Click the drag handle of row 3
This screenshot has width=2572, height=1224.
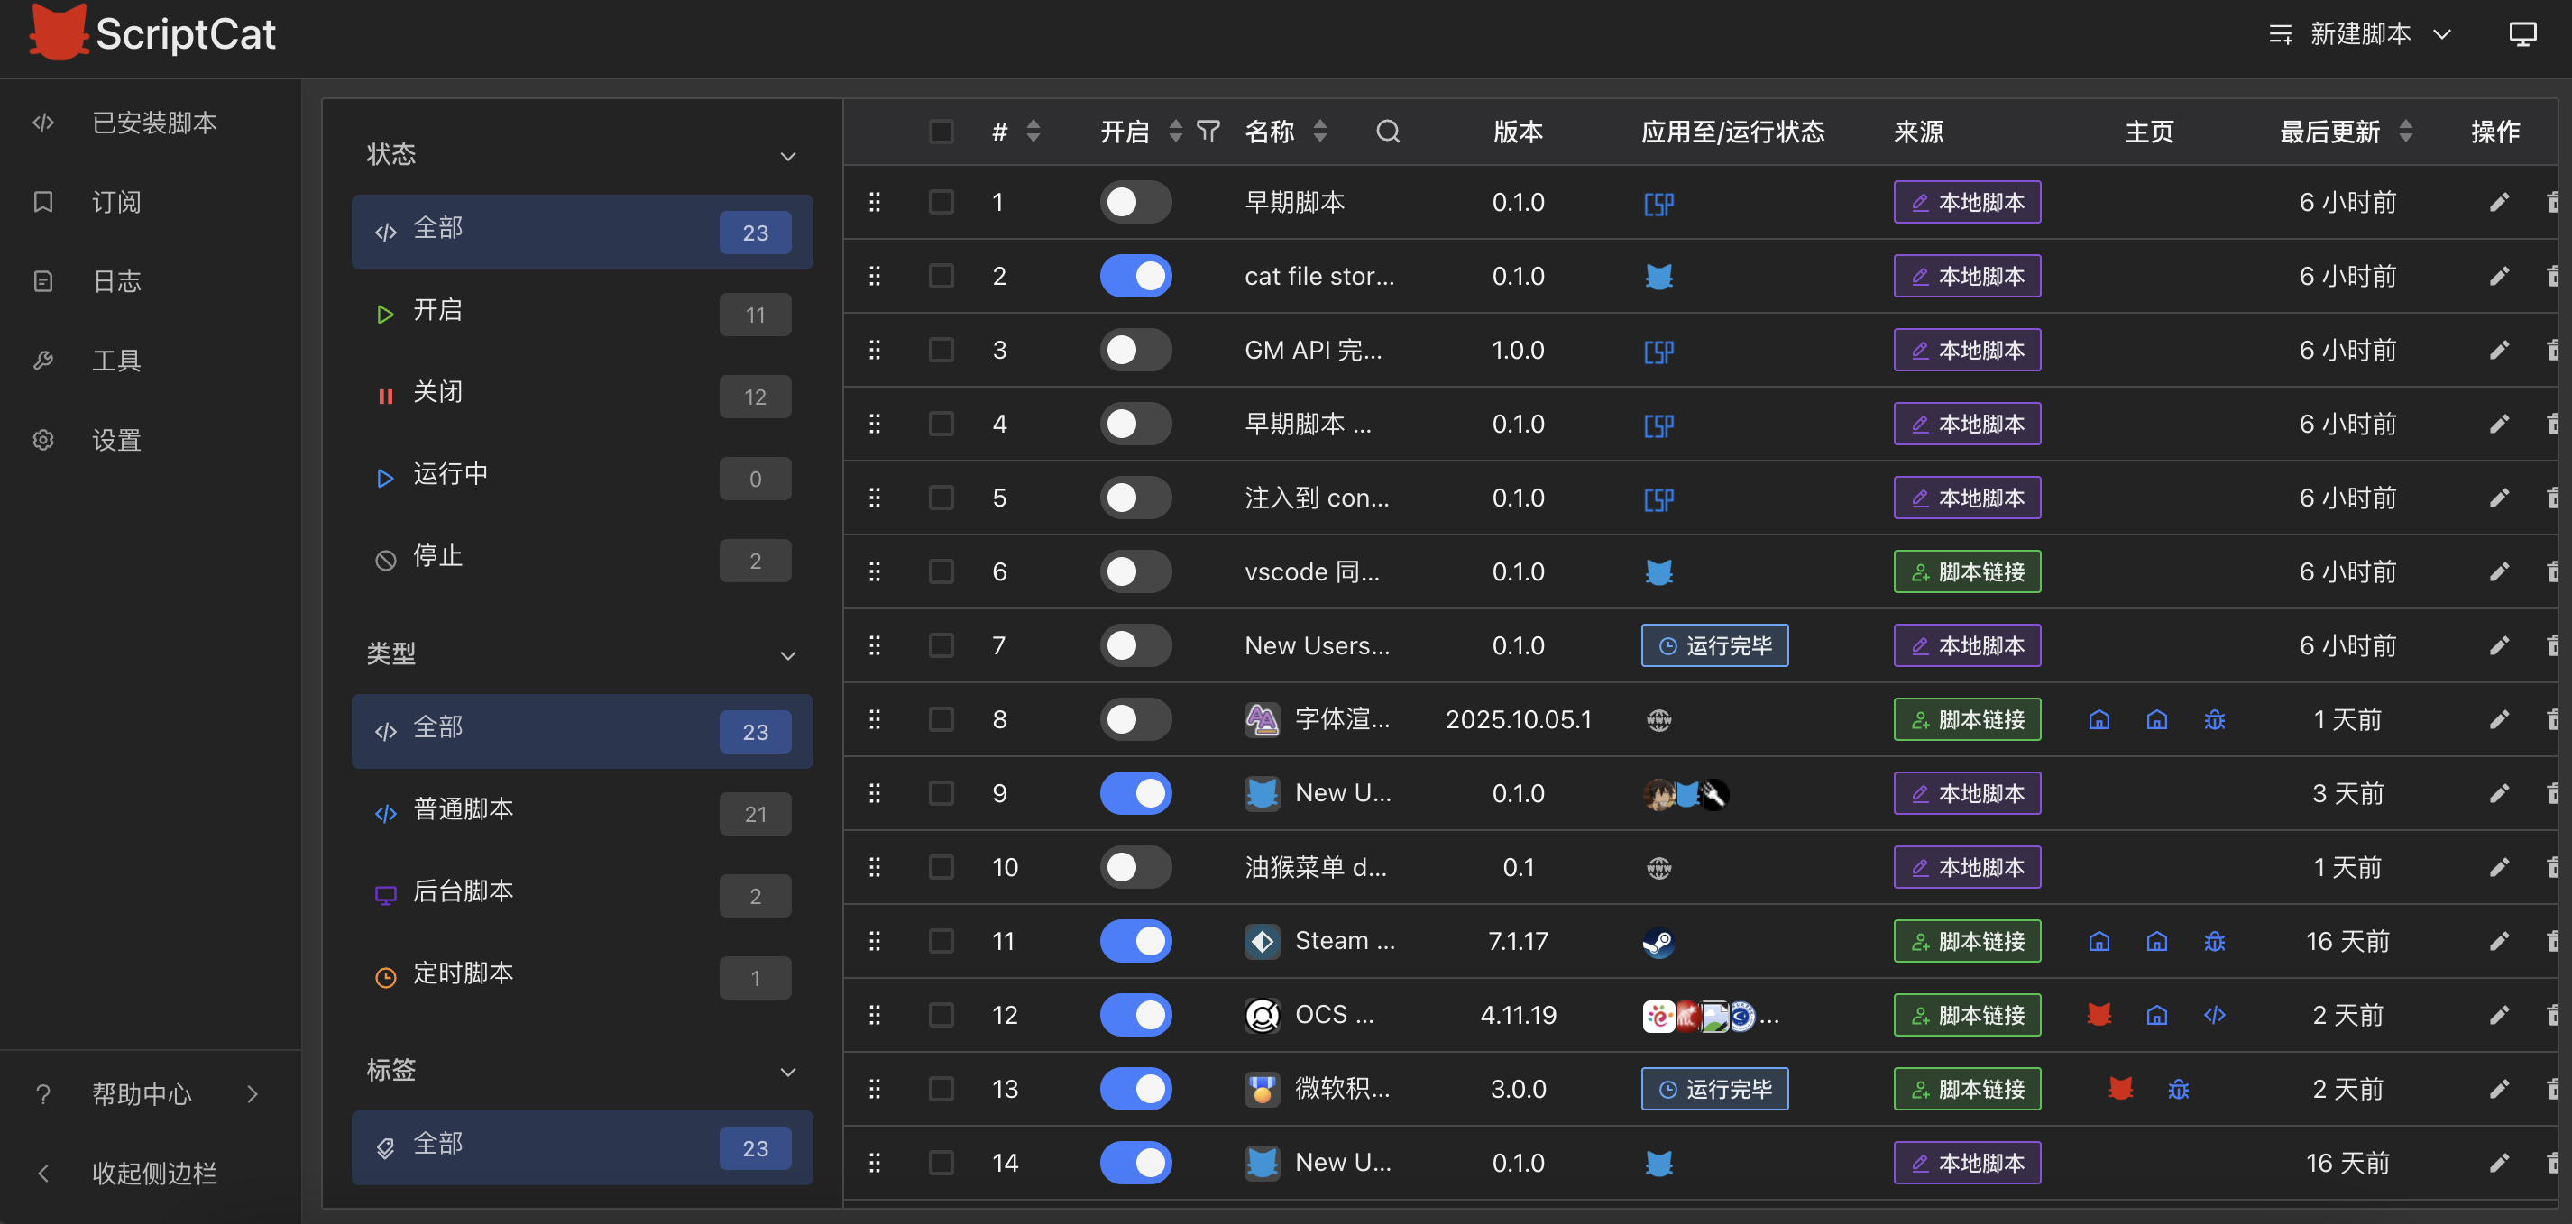(x=875, y=350)
